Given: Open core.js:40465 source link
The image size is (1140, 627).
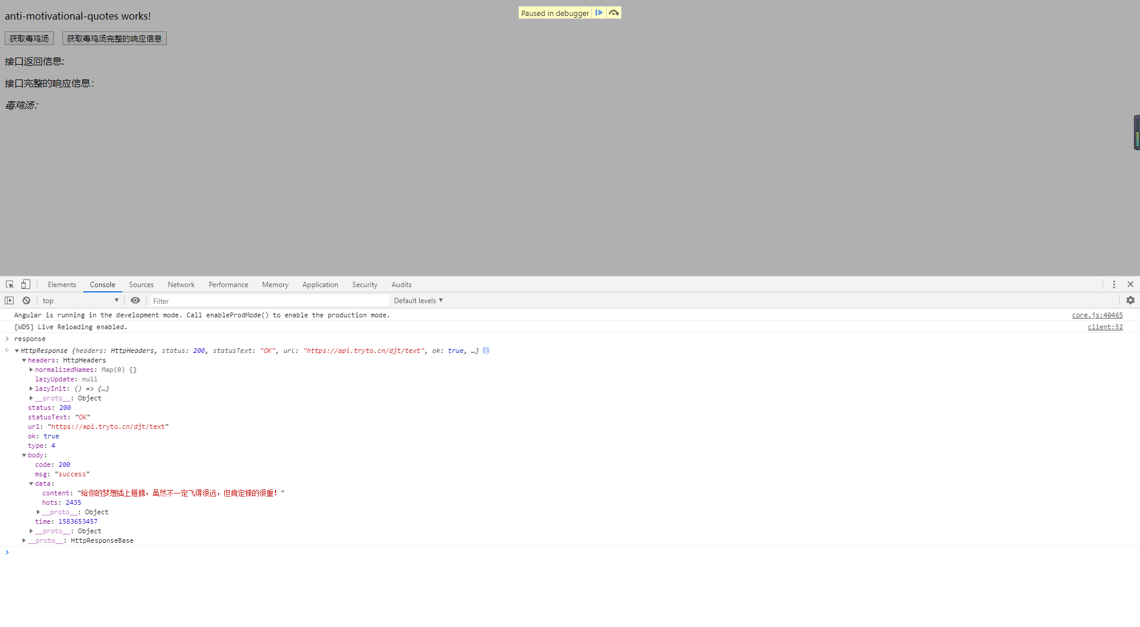Looking at the screenshot, I should click(x=1097, y=315).
